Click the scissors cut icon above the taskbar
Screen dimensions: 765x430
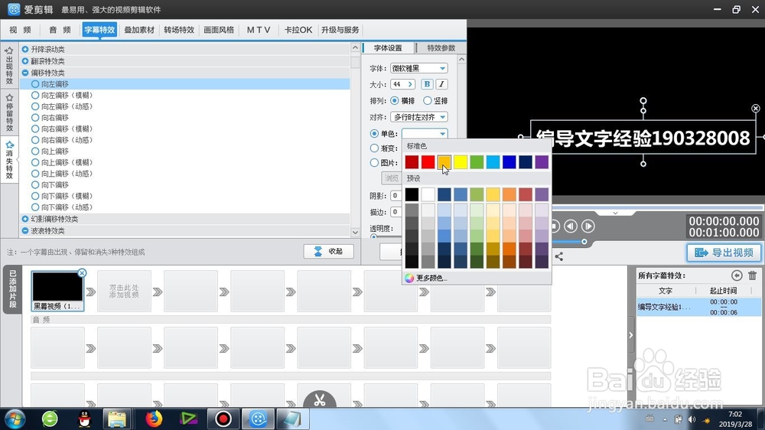point(320,399)
